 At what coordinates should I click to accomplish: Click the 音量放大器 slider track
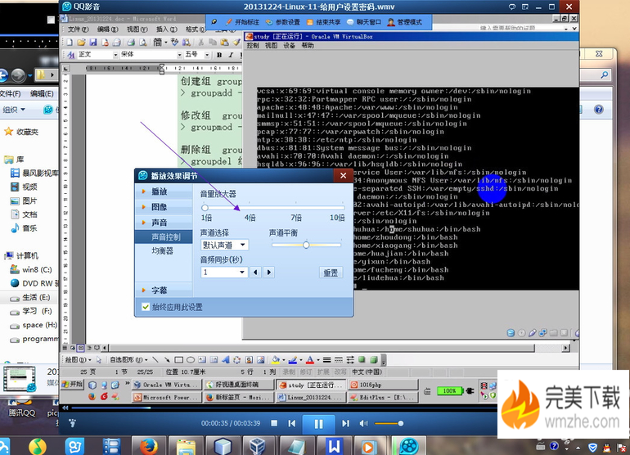click(x=274, y=208)
